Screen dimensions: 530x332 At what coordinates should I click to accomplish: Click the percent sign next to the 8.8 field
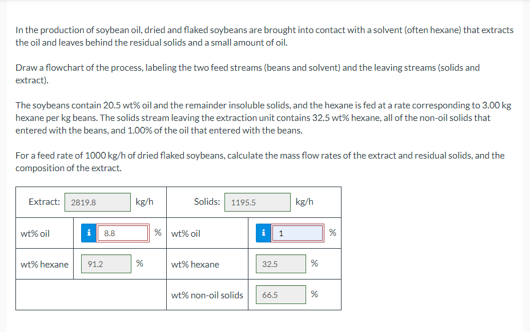click(x=158, y=232)
